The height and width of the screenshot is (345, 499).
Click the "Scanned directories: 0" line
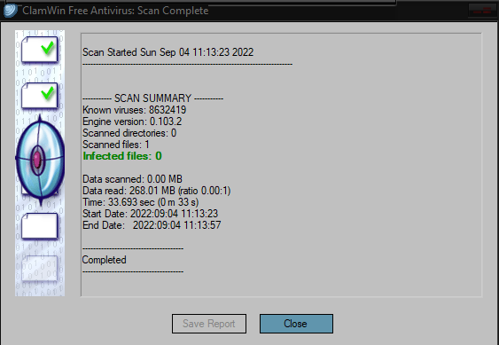point(129,133)
